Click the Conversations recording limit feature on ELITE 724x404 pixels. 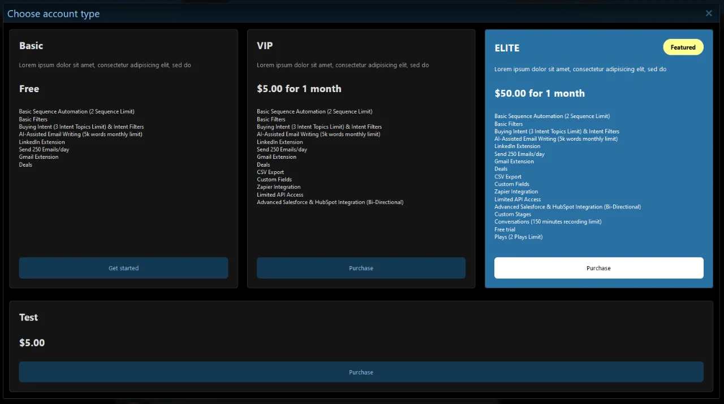click(x=548, y=221)
